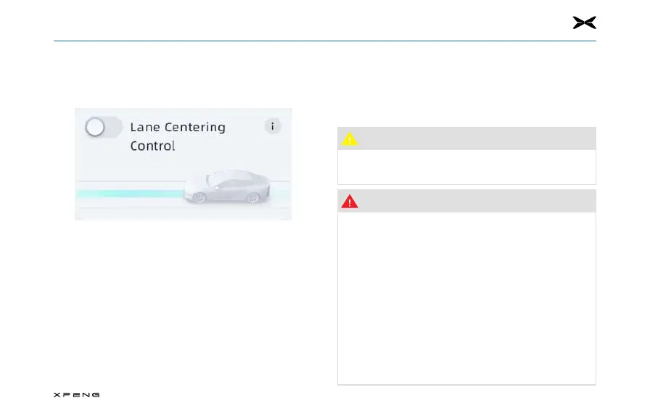The image size is (650, 411).
Task: Click the cyan lane highlight bar
Action: (130, 194)
